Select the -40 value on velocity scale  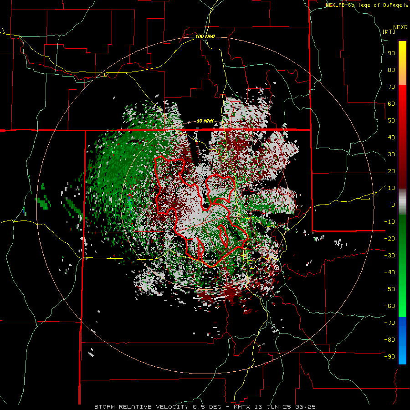point(389,272)
